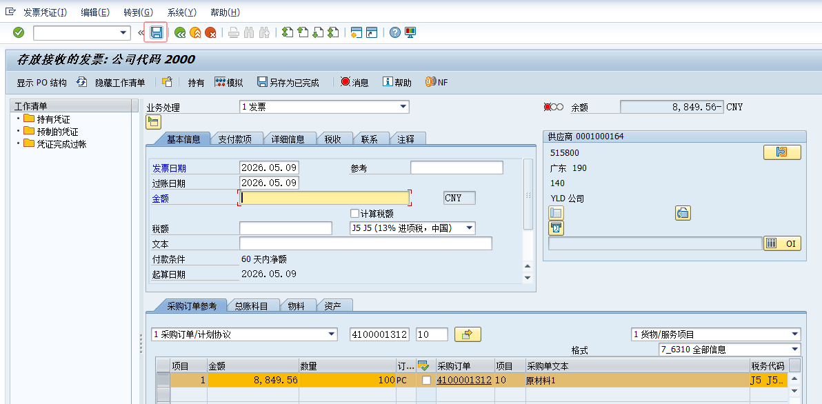
Task: Click the red Cancel icon
Action: (211, 32)
